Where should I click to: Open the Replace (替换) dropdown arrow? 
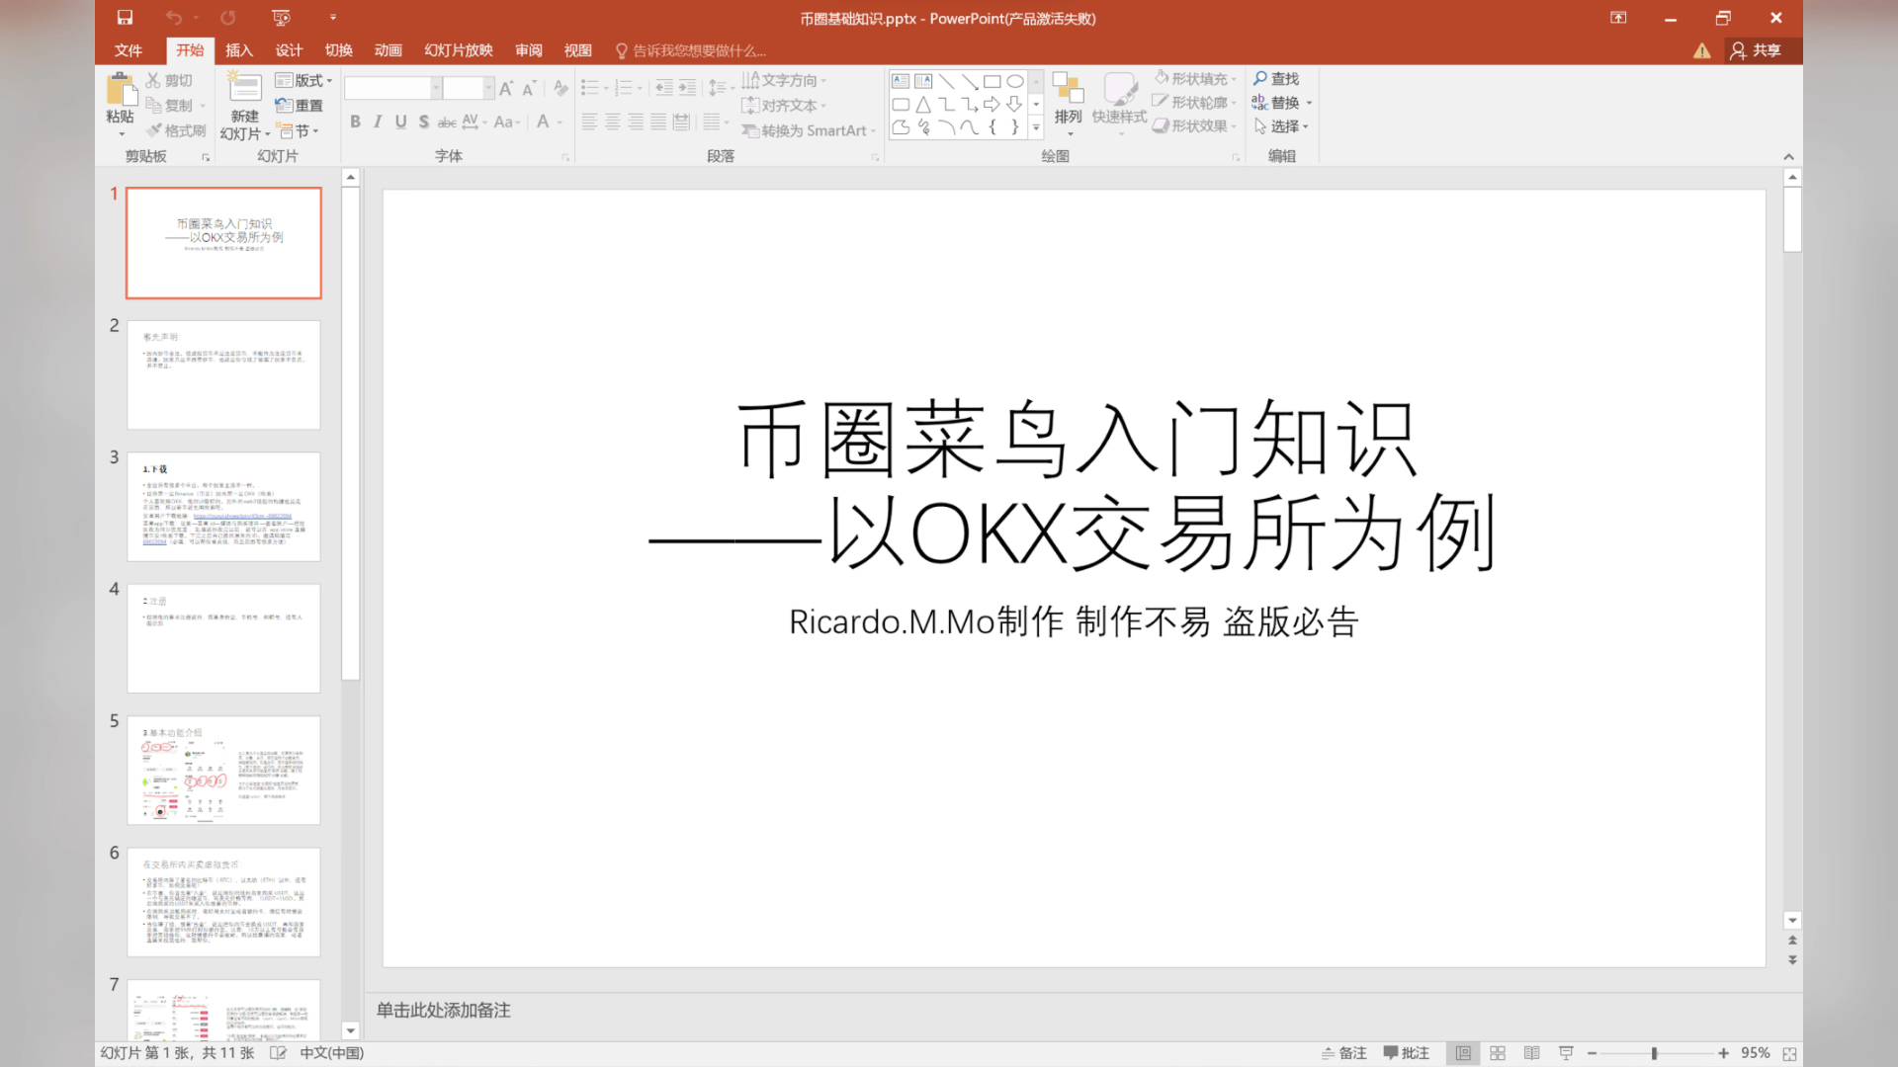point(1309,103)
